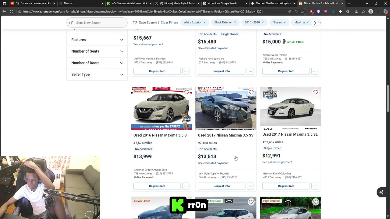
Task: Mute the 1oneam + osamason tab audio
Action: 17,3
